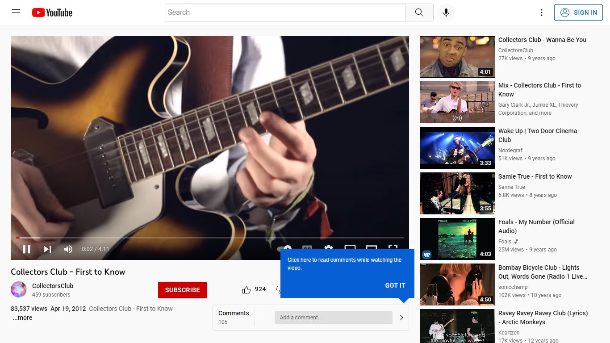Click the Nordegraf channel name
610x343 pixels.
click(x=510, y=151)
